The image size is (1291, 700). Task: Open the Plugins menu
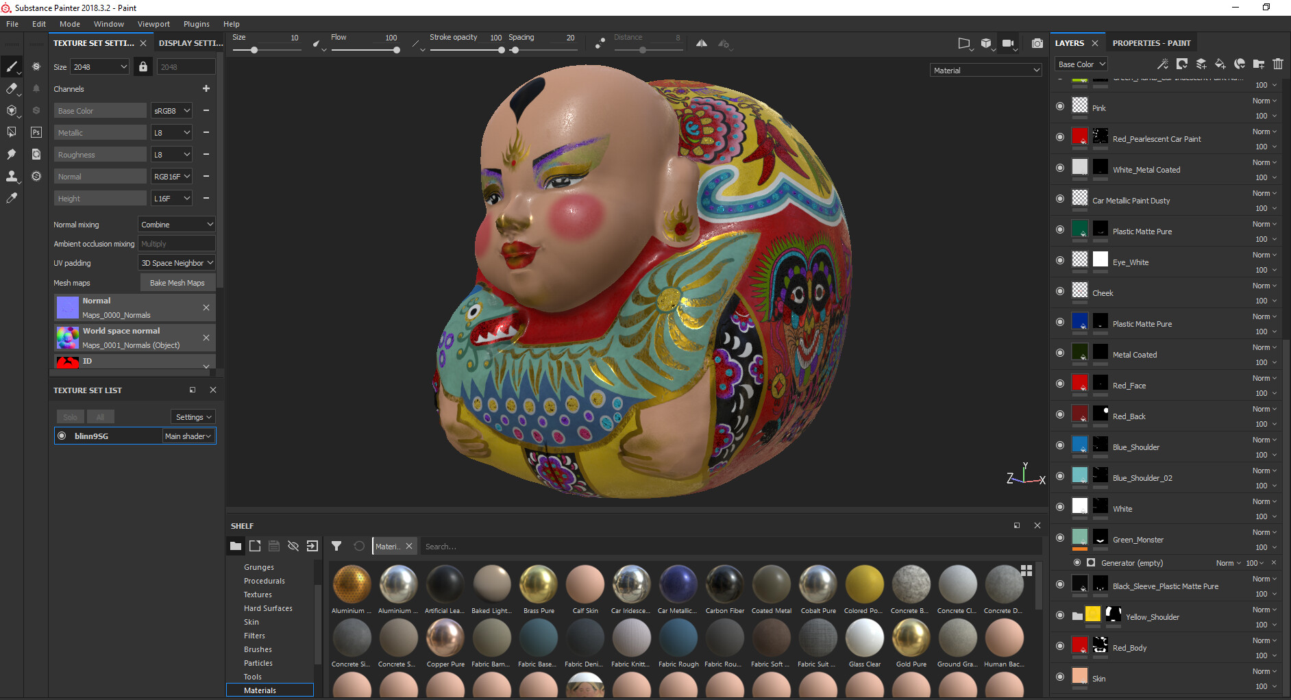pyautogui.click(x=197, y=24)
